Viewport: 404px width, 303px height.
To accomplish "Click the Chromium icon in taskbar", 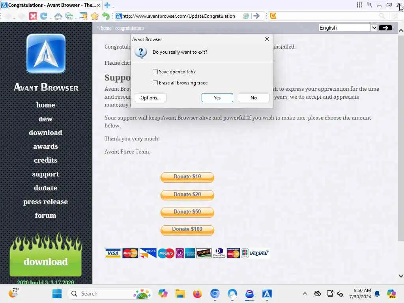I will pos(215,294).
